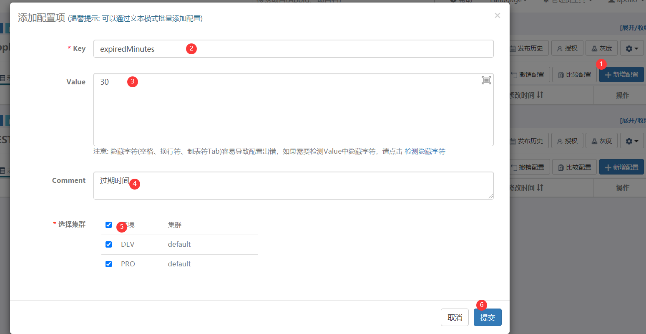Click 撤销配置 in the lower namespace panel
646x334 pixels.
point(529,167)
